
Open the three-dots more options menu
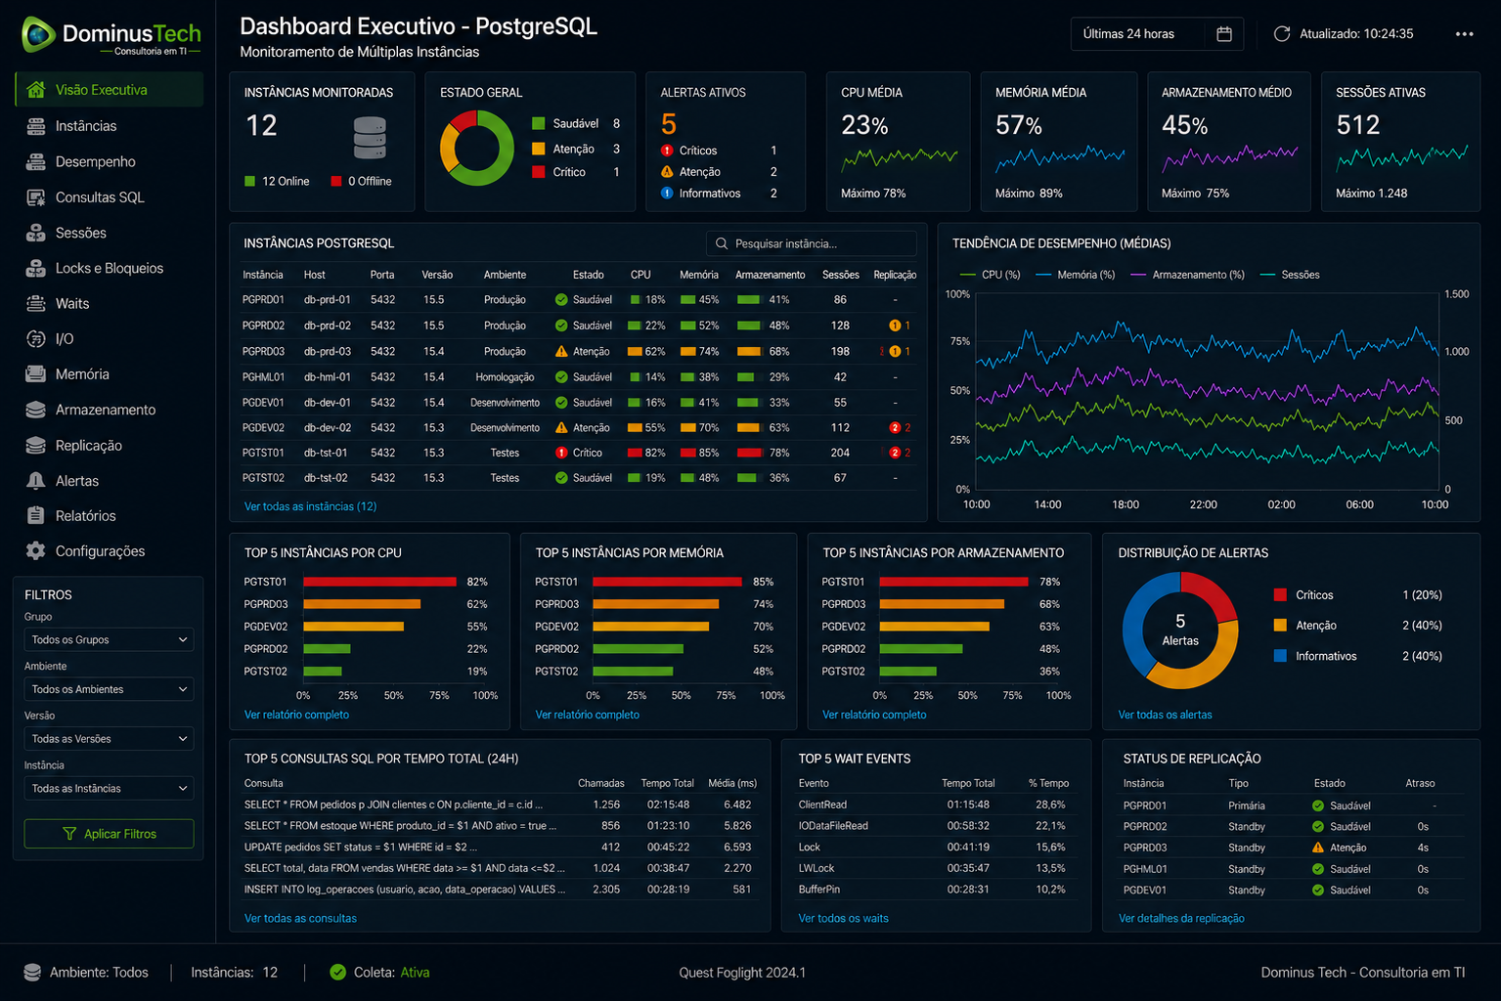click(x=1464, y=34)
